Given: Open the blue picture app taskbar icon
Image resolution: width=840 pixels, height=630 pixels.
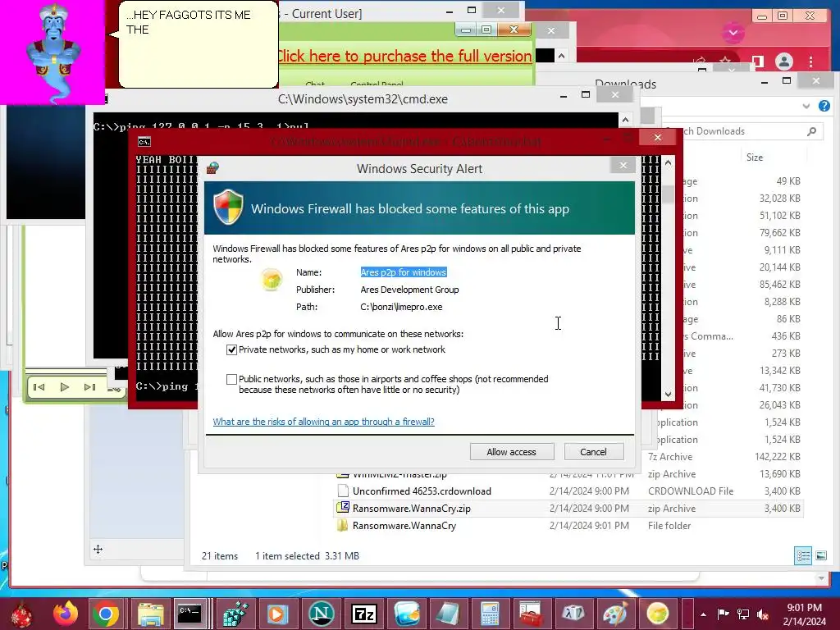Looking at the screenshot, I should click(x=407, y=614).
